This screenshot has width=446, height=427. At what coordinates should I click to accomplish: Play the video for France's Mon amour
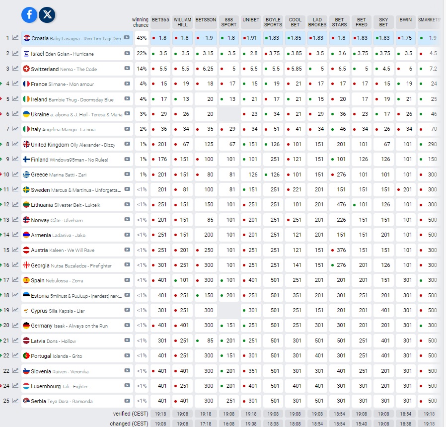127,84
